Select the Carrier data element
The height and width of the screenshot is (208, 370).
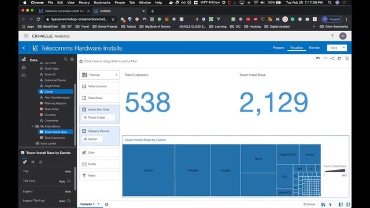point(55,91)
